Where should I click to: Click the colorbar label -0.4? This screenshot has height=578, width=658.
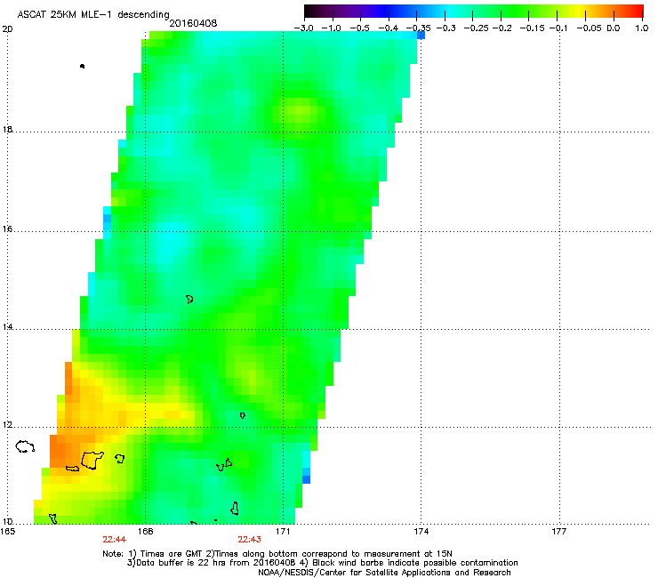(x=389, y=28)
